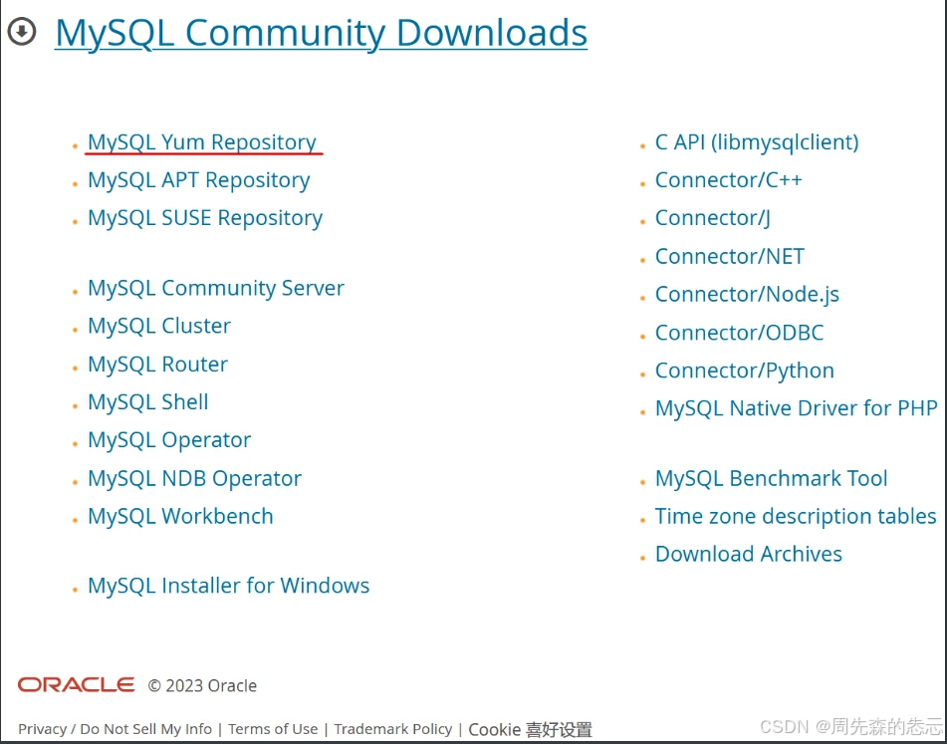947x744 pixels.
Task: Open Connector/J download page
Action: tap(713, 218)
